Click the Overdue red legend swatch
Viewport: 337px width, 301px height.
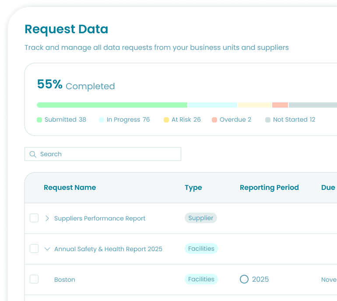pyautogui.click(x=214, y=120)
